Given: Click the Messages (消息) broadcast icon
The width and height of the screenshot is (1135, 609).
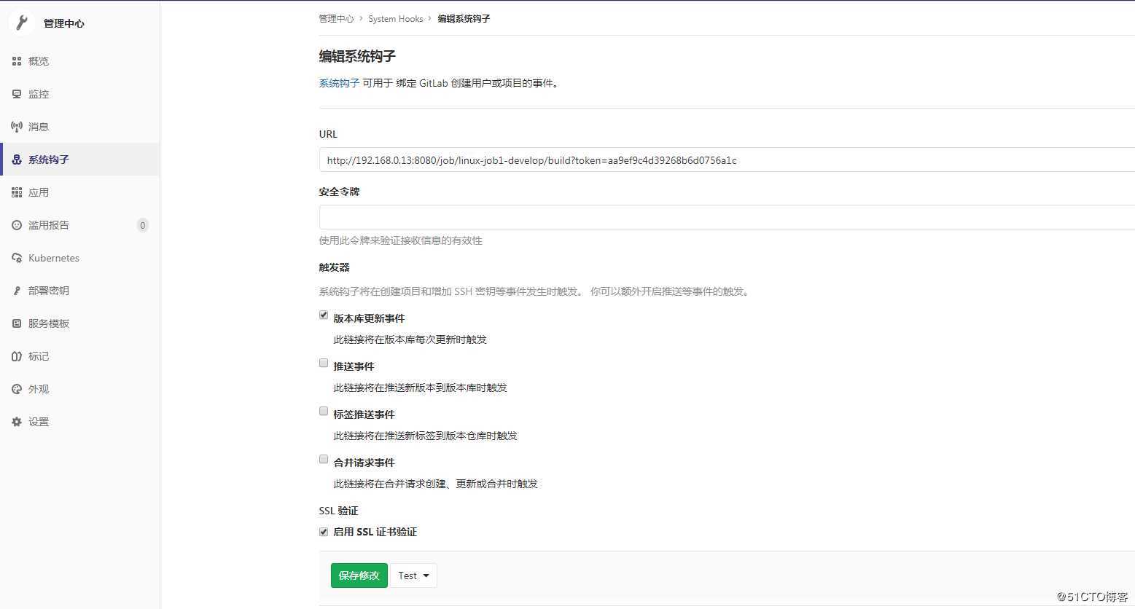Looking at the screenshot, I should (17, 127).
